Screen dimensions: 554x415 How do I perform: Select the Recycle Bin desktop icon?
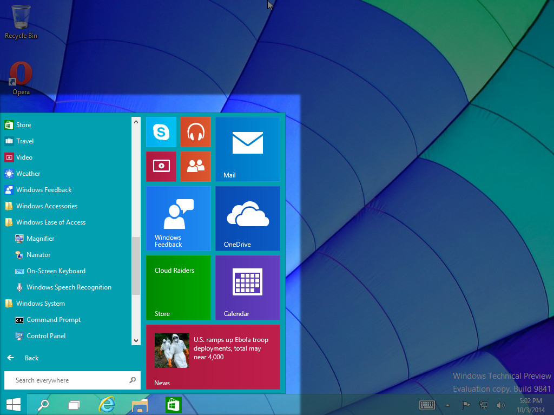[21, 22]
